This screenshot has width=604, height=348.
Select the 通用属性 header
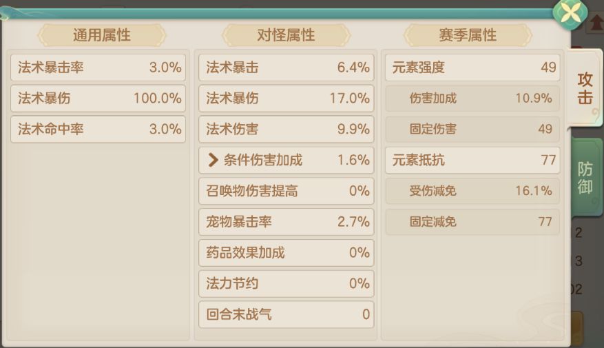coord(101,35)
